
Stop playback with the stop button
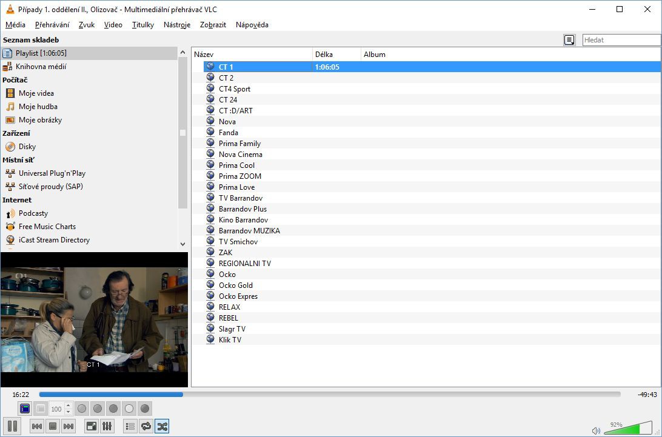(x=53, y=427)
